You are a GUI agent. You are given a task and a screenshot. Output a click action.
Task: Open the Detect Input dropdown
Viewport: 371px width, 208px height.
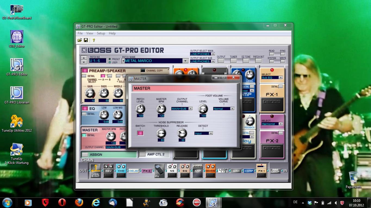point(211,133)
